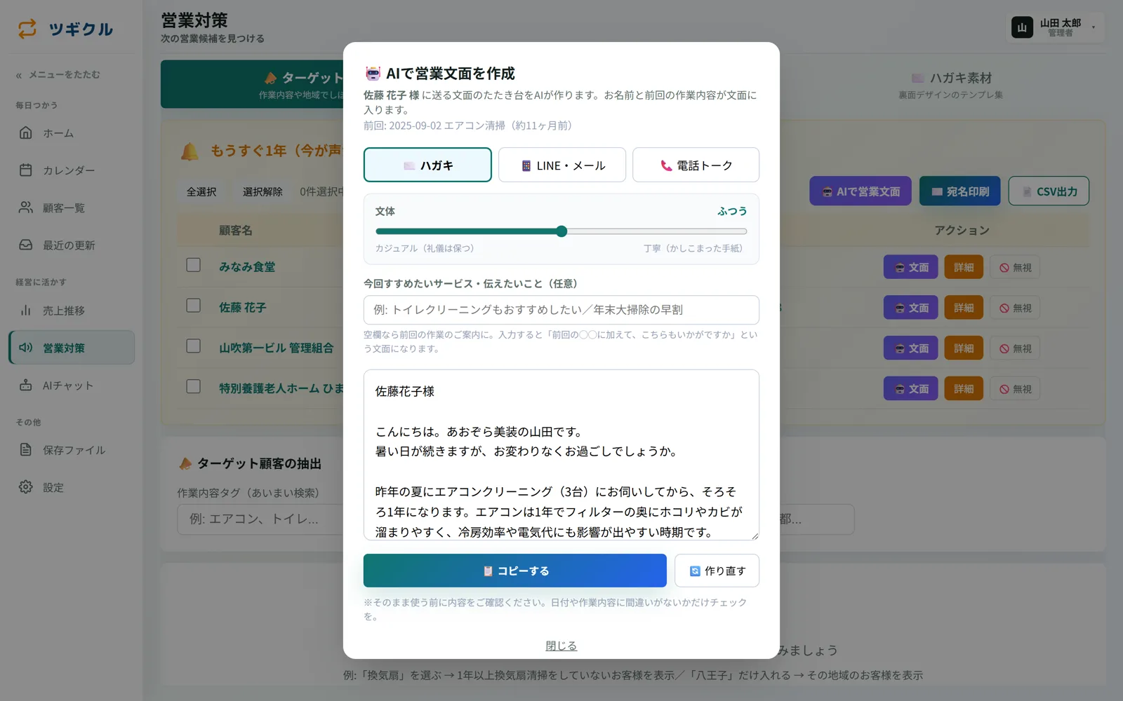Click the コピーする button
1123x701 pixels.
point(515,571)
